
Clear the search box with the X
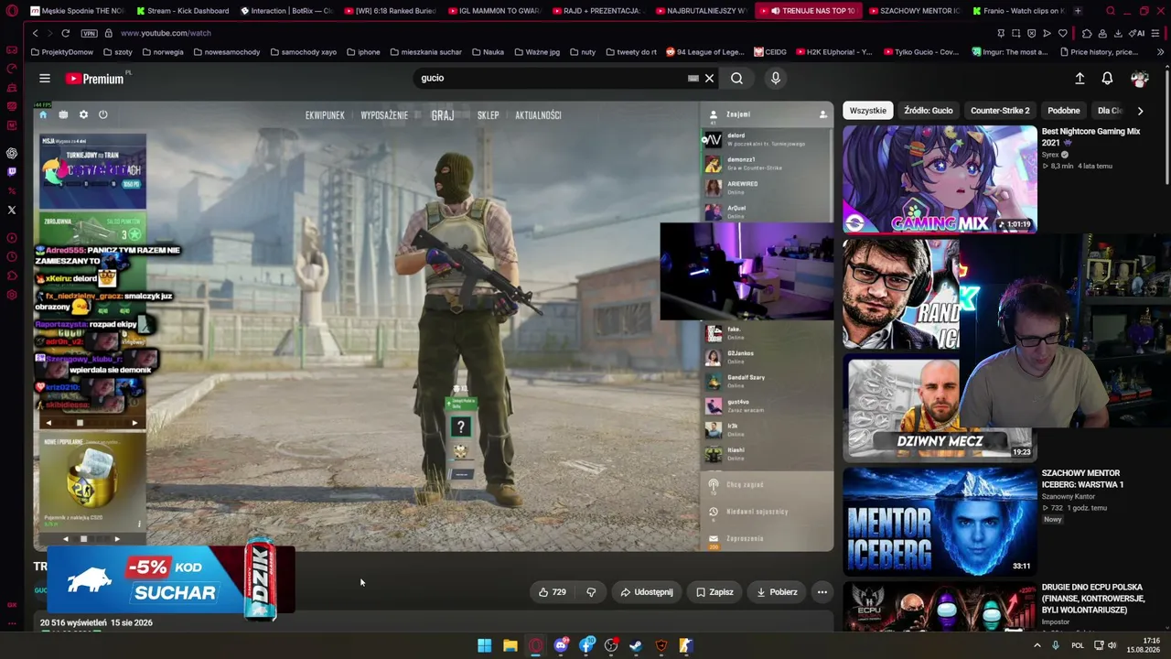coord(709,79)
